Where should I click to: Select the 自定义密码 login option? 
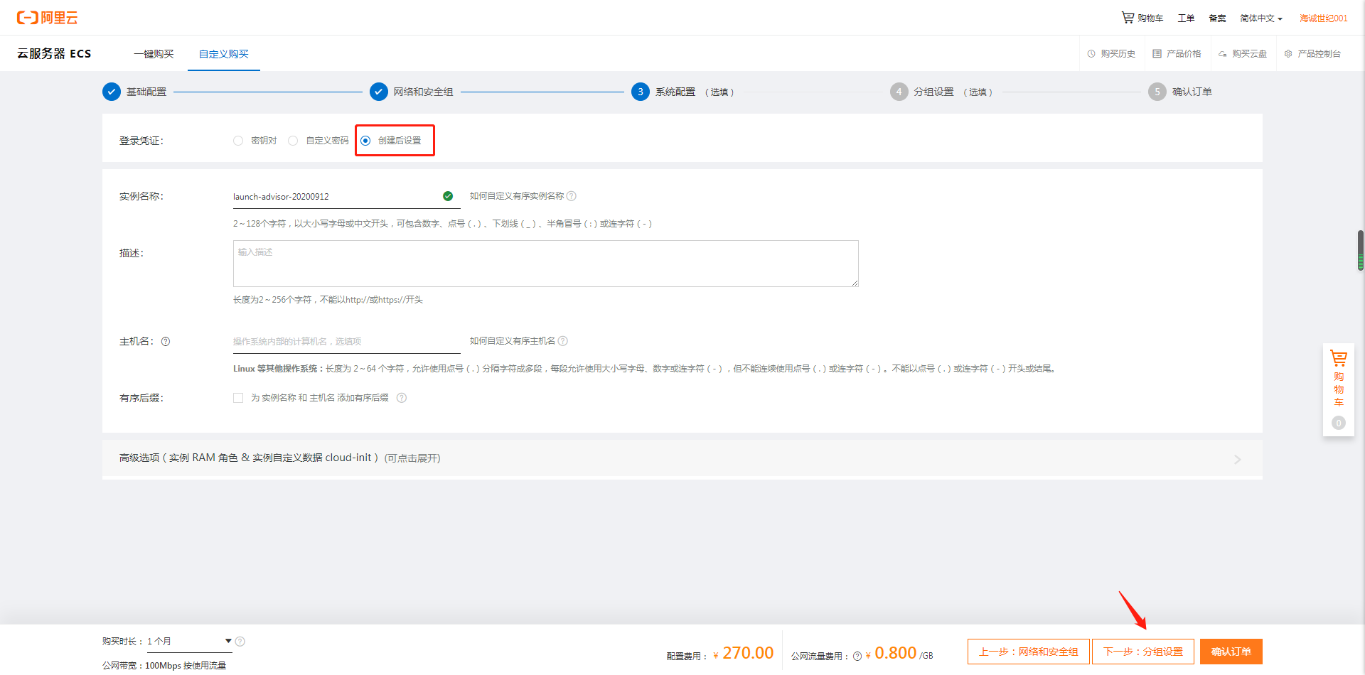293,141
